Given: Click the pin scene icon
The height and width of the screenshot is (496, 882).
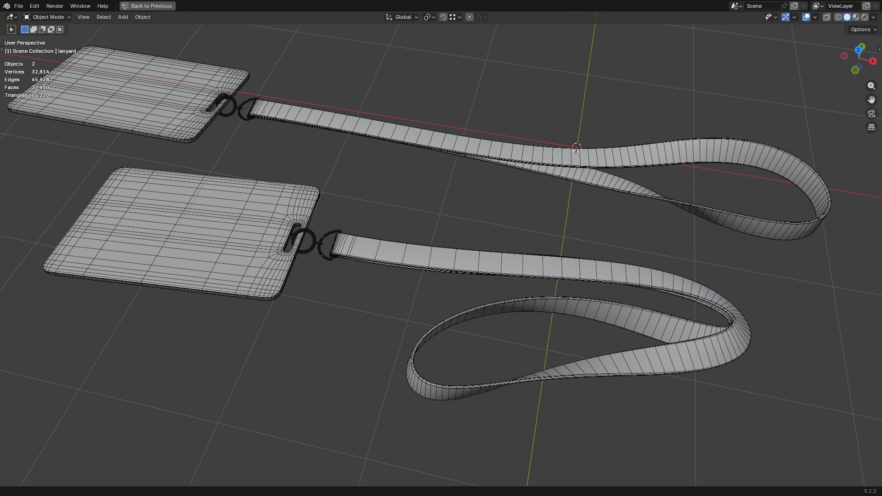Looking at the screenshot, I should (x=784, y=6).
